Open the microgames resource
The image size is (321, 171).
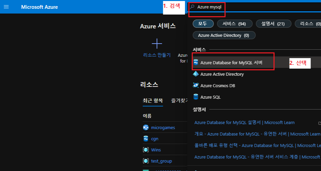point(163,128)
